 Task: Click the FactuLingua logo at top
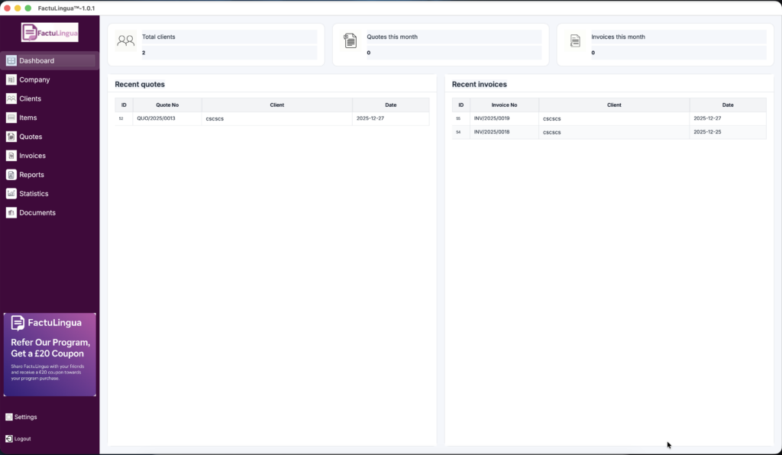click(50, 32)
